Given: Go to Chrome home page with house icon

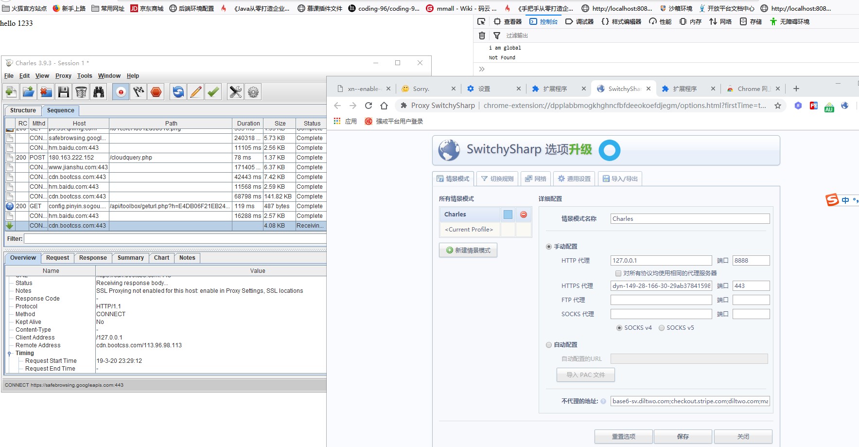Looking at the screenshot, I should coord(384,106).
